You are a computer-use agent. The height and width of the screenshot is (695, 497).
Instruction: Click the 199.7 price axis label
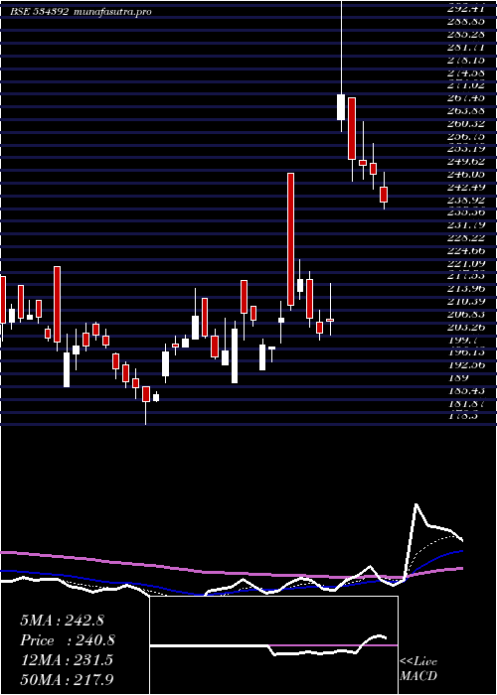click(x=462, y=341)
